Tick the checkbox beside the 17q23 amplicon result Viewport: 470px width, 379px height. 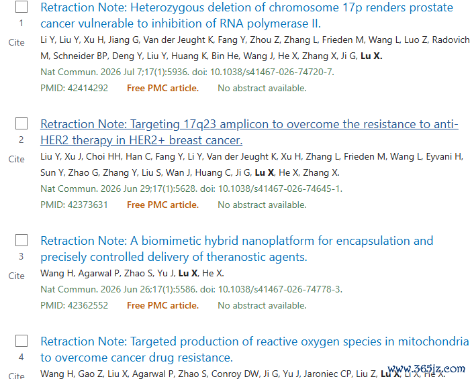(21, 123)
